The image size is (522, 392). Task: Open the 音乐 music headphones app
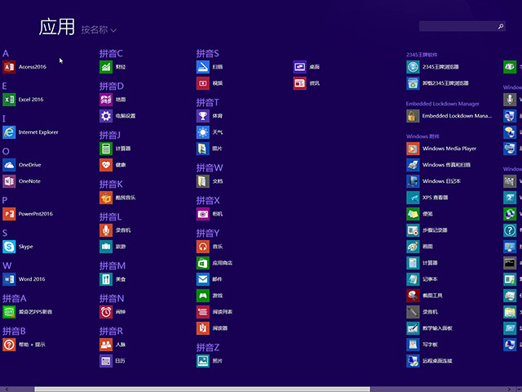210,247
